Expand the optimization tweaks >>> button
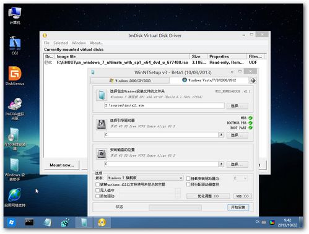 pyautogui.click(x=208, y=196)
